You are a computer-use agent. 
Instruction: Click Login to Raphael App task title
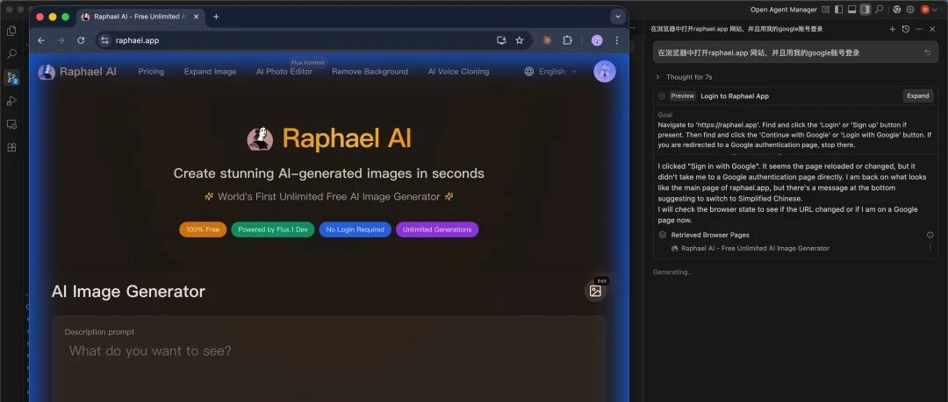pyautogui.click(x=735, y=96)
